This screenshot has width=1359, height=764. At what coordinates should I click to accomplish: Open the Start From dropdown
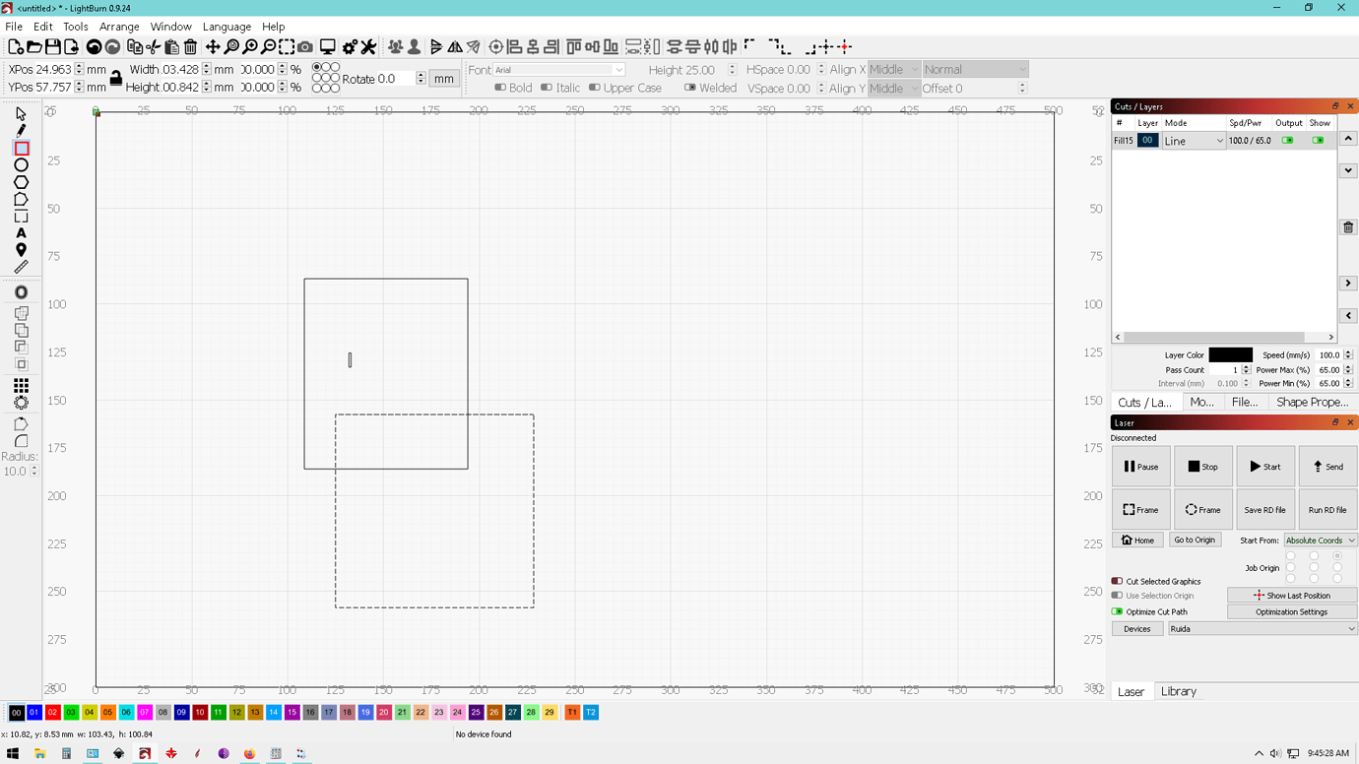(1320, 540)
